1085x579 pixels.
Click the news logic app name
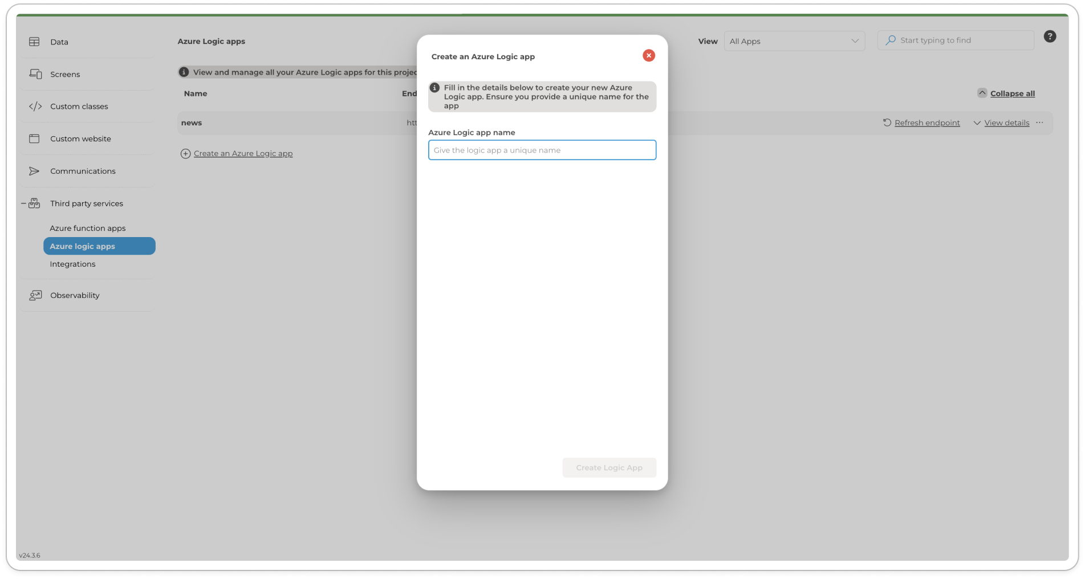pos(192,123)
